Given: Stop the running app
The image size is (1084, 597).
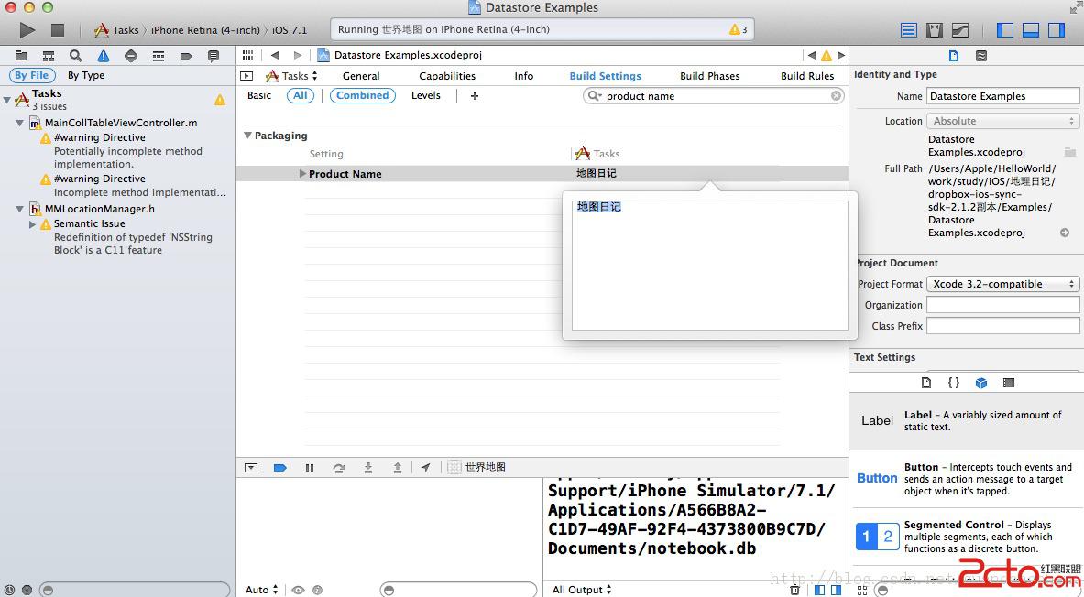Looking at the screenshot, I should point(58,30).
